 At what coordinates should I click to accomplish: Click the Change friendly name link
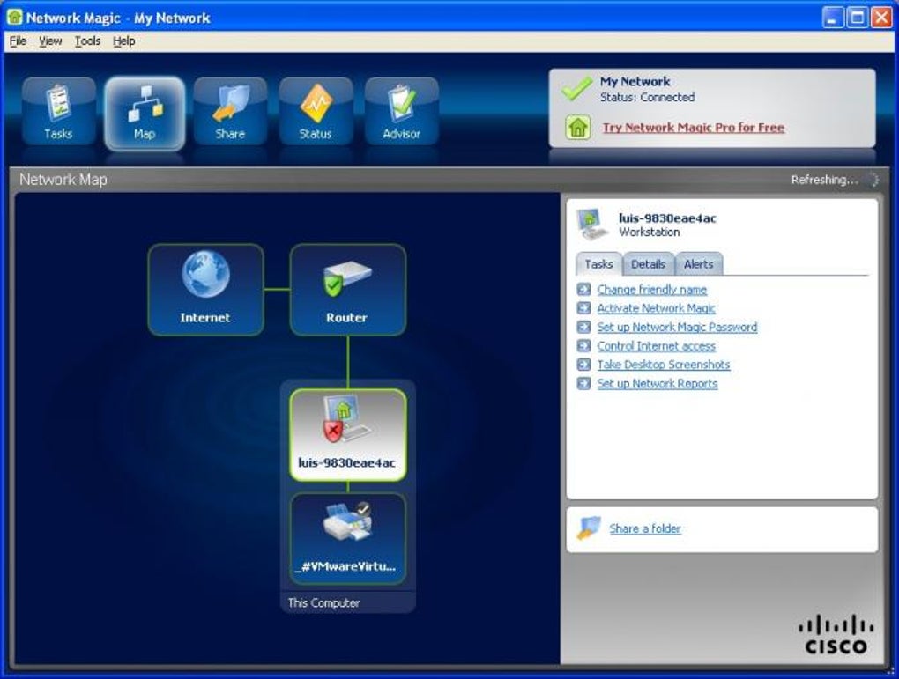652,290
